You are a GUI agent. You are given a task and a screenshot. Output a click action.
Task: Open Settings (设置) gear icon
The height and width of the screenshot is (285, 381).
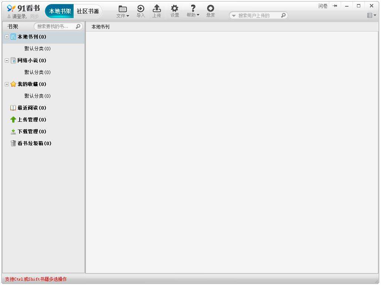tap(175, 11)
